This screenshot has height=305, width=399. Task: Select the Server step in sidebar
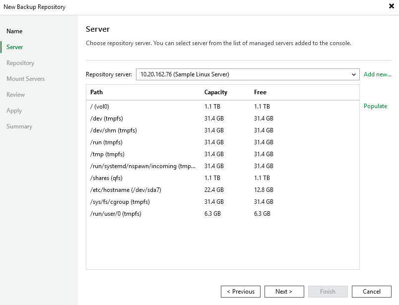pyautogui.click(x=15, y=47)
